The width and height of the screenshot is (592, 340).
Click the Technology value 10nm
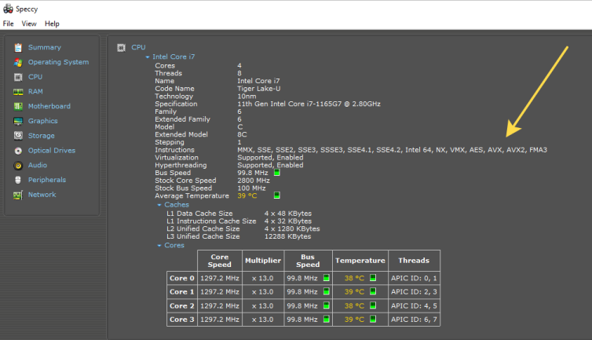pyautogui.click(x=247, y=97)
